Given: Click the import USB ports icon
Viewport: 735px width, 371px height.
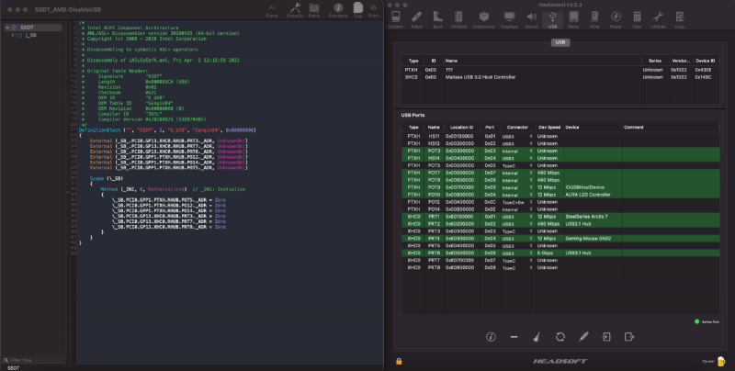Looking at the screenshot, I should (x=605, y=337).
